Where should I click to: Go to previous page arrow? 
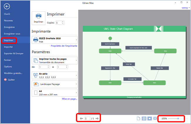(81, 118)
